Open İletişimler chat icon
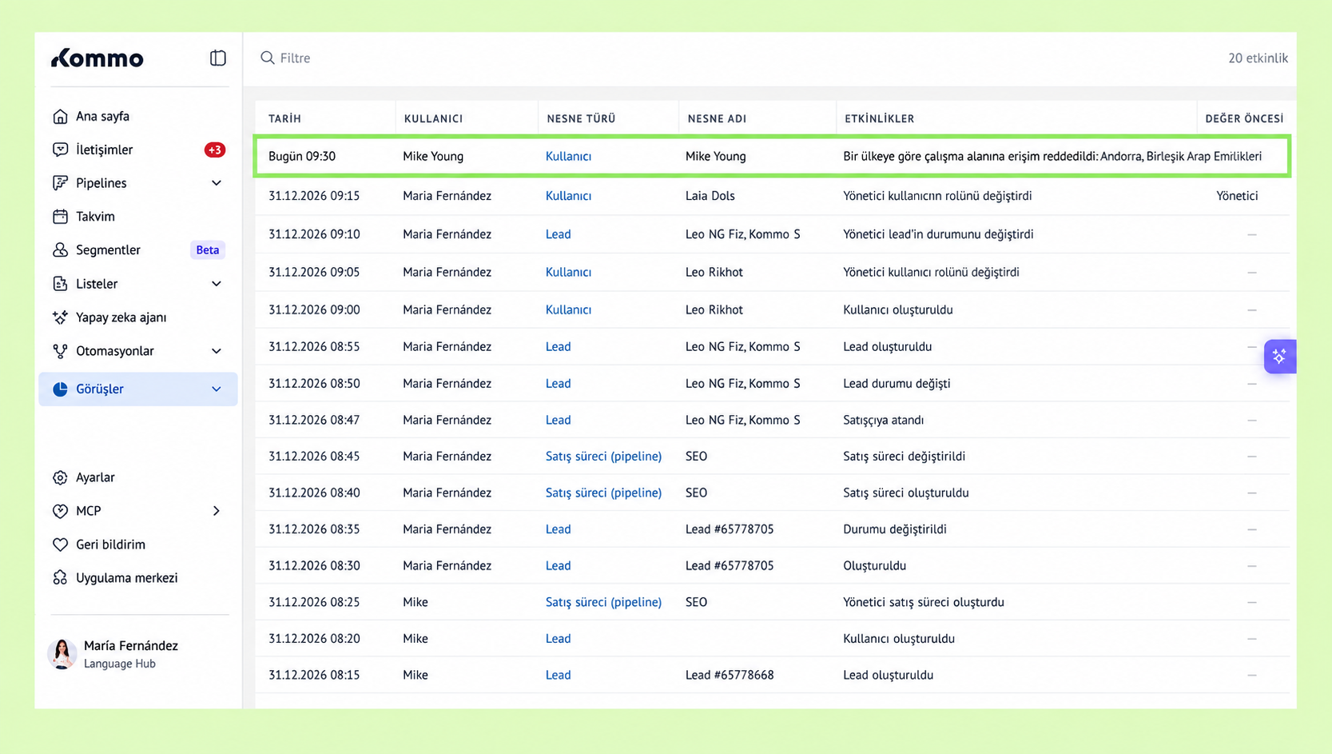Image resolution: width=1332 pixels, height=754 pixels. pyautogui.click(x=60, y=150)
